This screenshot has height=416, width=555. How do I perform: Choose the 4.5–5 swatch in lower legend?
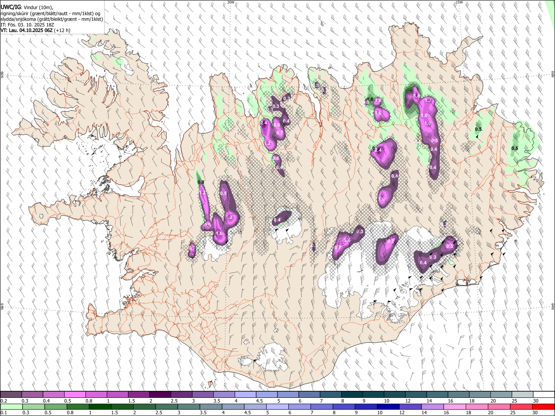coord(255,406)
